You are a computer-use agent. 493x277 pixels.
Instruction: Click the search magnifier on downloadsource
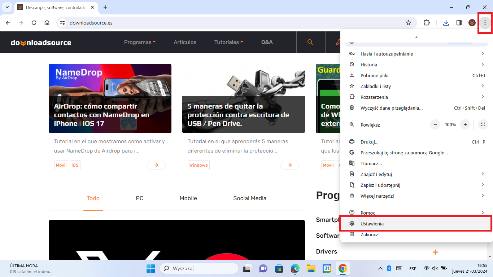point(310,42)
